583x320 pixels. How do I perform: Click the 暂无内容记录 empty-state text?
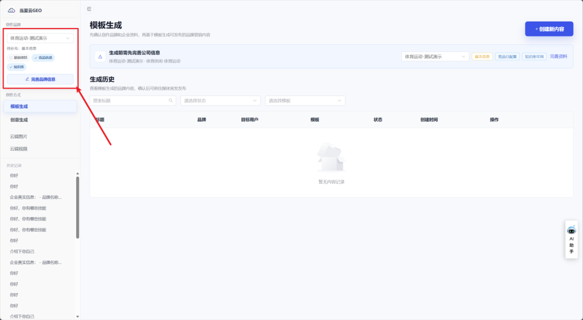pyautogui.click(x=331, y=182)
